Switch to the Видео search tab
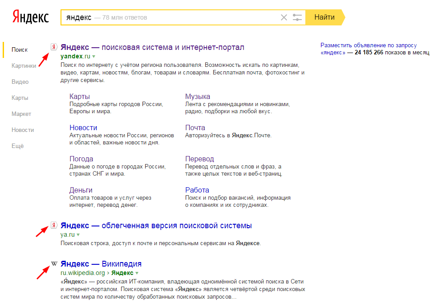Viewport: 446px width, 308px height. (x=20, y=82)
